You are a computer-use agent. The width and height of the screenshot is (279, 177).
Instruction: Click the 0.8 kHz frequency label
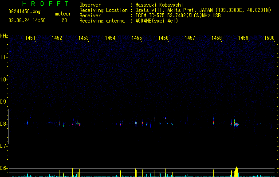pos(4,124)
